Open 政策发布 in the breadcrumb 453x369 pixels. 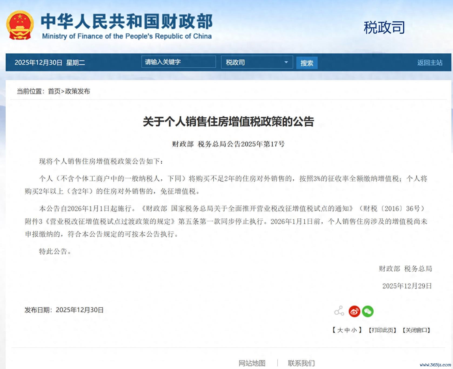[78, 91]
